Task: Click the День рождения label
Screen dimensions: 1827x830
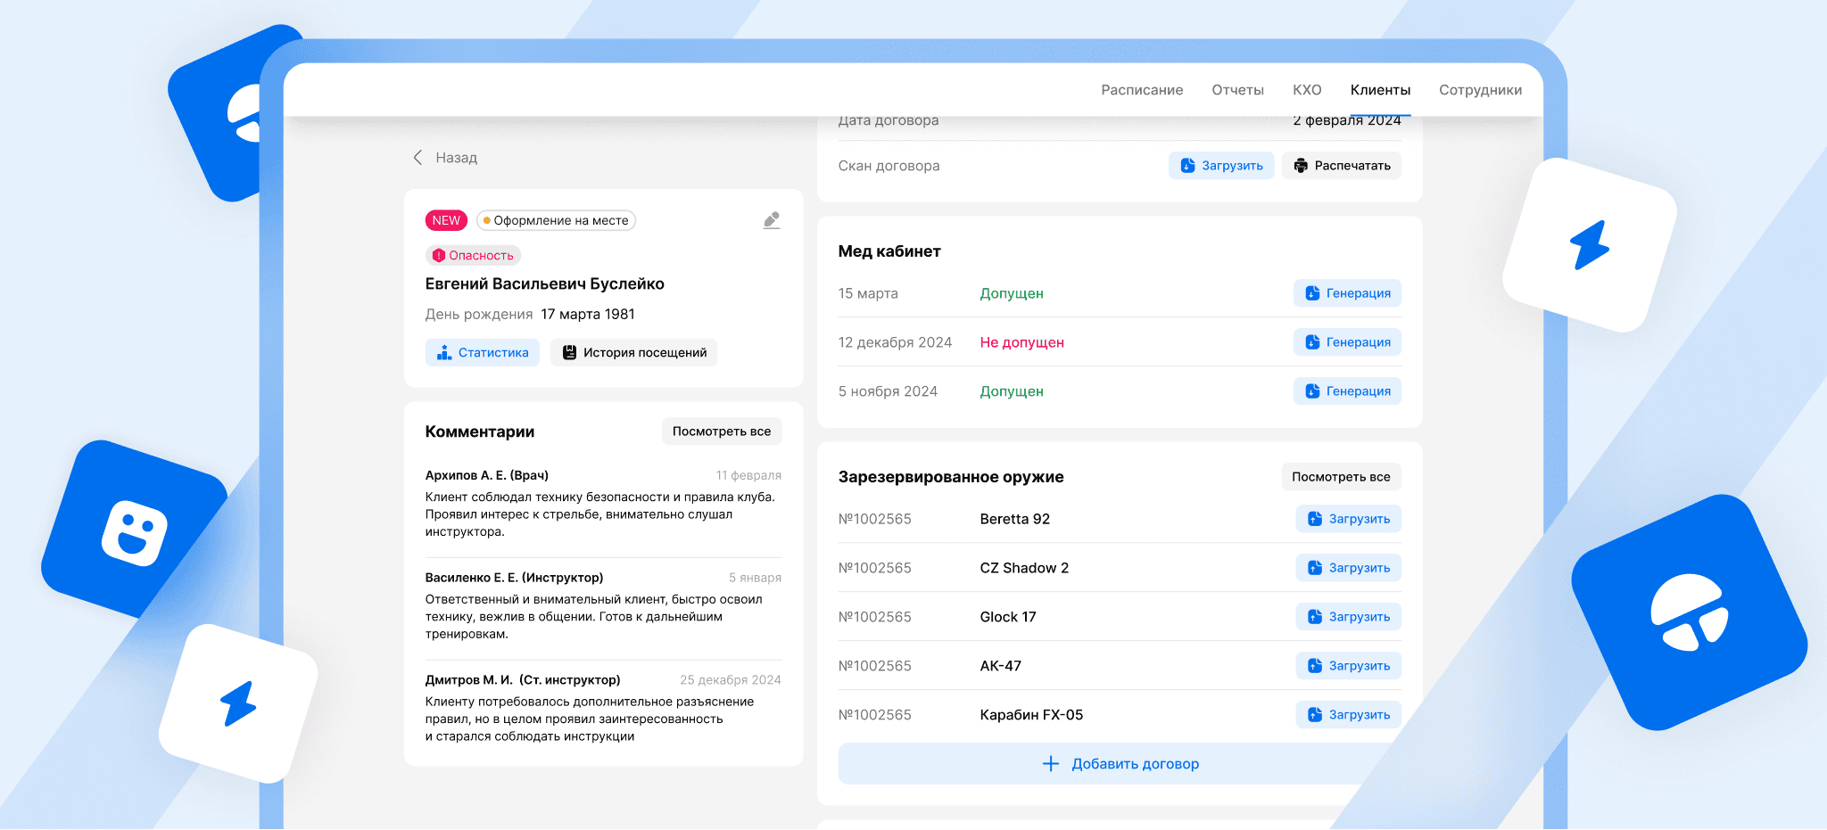Action: click(x=479, y=315)
